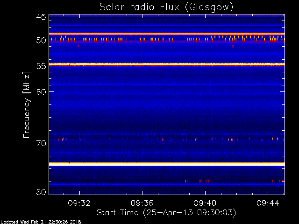This screenshot has width=299, height=224.
Task: Click the bright yellow band near 55 MHz
Action: pos(167,64)
